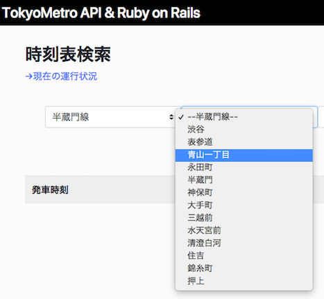Viewport: 324px width, 299px height.
Task: Open the →現在の運行状況 link
Action: click(61, 76)
